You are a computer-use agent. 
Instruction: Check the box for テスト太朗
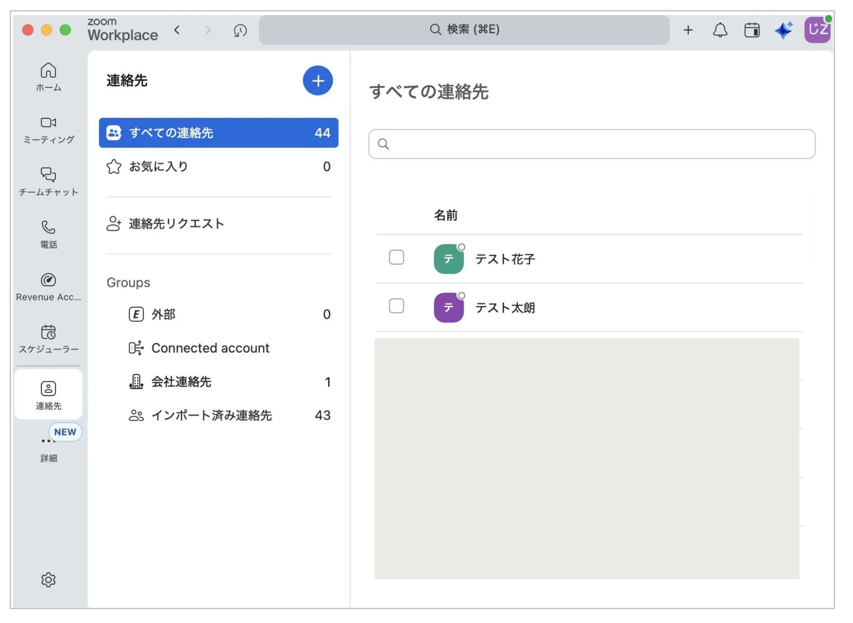tap(396, 306)
